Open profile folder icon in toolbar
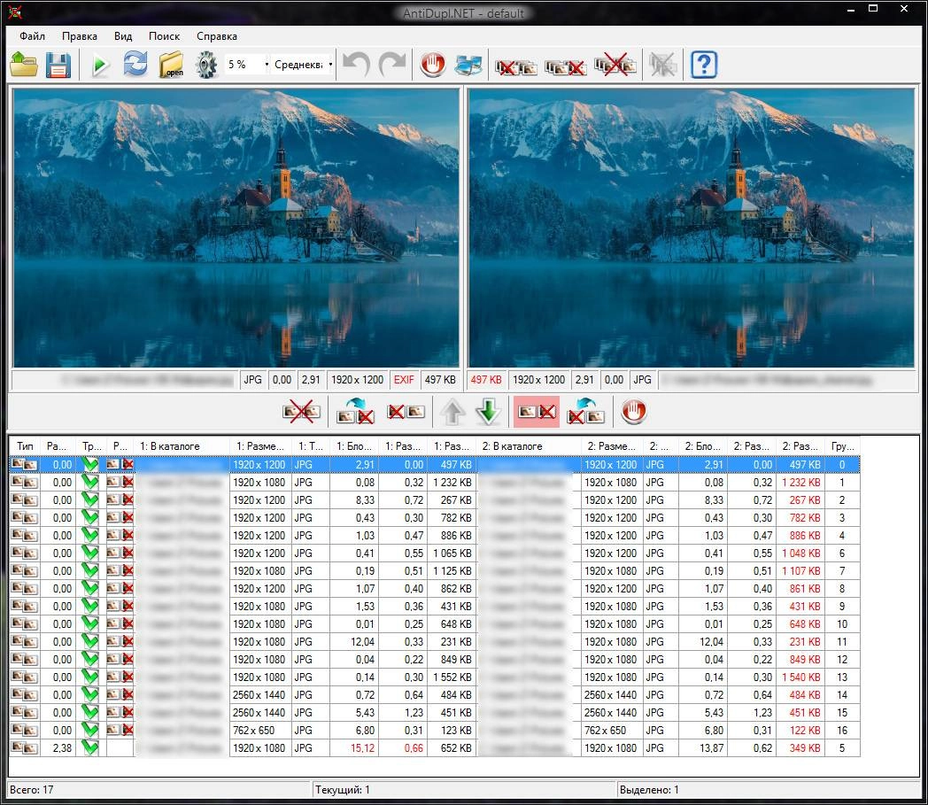928x805 pixels. 24,65
